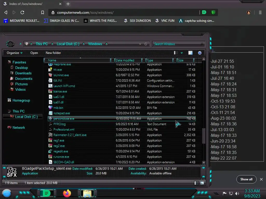266x199 pixels.
Task: Select Professional.xml file
Action: click(x=122, y=130)
